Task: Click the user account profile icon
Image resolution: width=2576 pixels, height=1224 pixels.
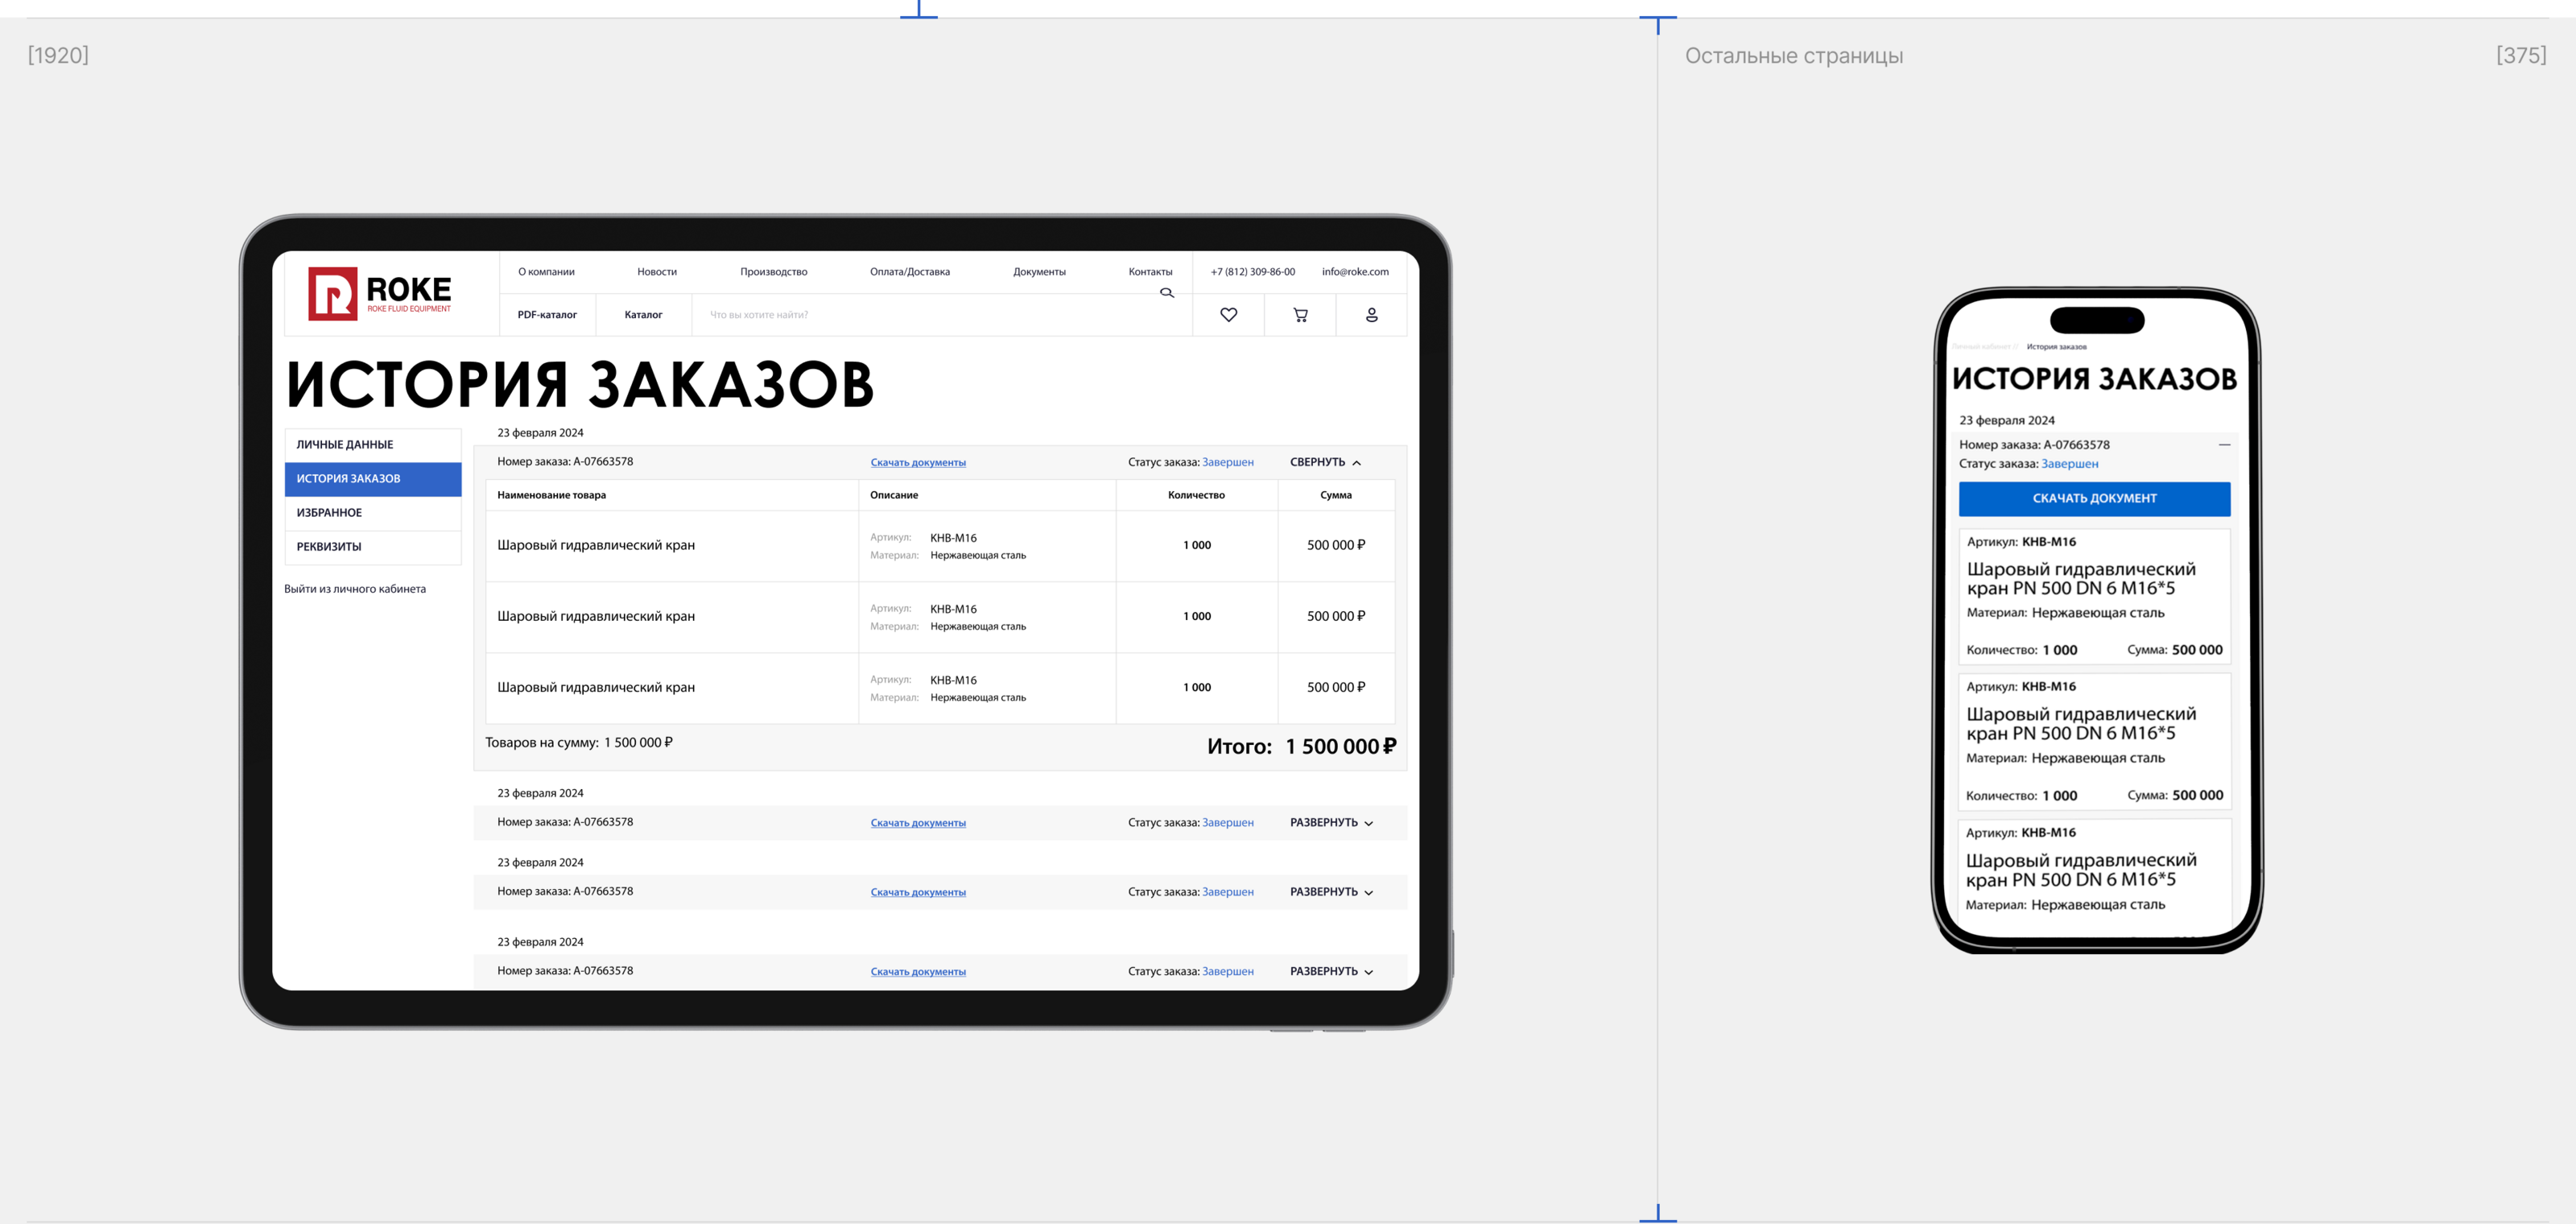Action: click(1371, 315)
